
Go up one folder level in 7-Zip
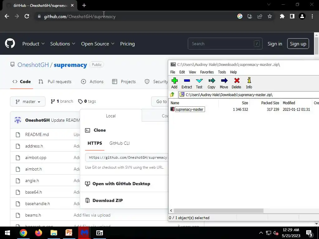[172, 95]
